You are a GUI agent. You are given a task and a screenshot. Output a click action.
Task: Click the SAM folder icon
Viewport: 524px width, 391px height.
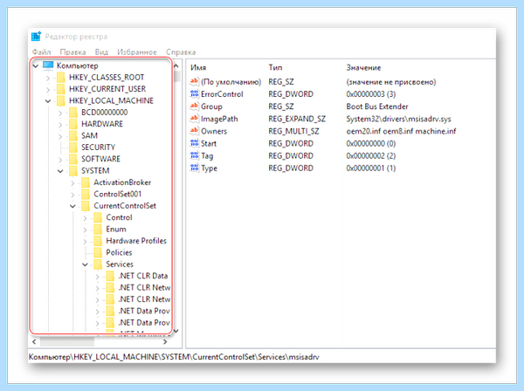click(x=73, y=136)
